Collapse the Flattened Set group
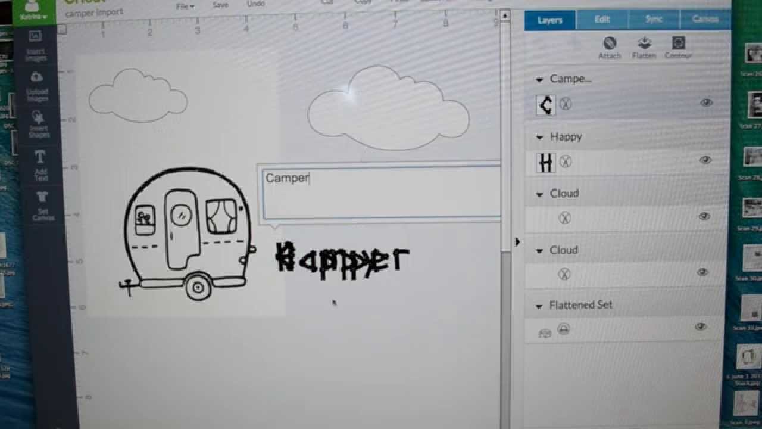Image resolution: width=762 pixels, height=429 pixels. (x=539, y=307)
